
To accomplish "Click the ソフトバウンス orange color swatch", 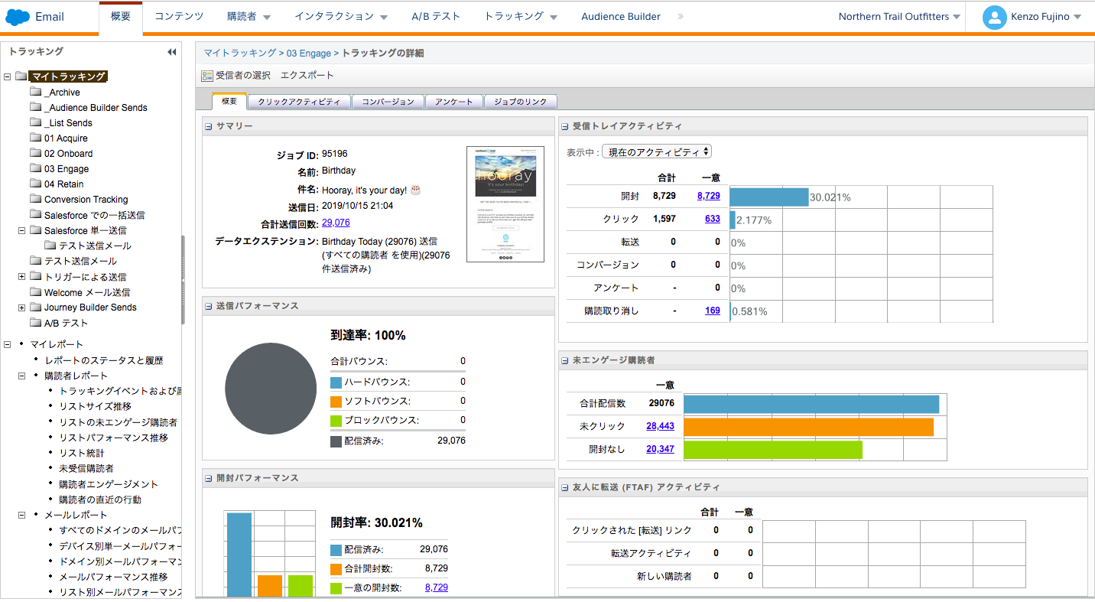I will 336,401.
